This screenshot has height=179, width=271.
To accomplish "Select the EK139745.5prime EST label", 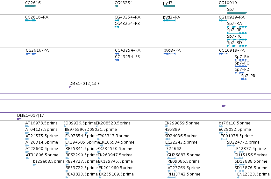I will click(x=116, y=161).
